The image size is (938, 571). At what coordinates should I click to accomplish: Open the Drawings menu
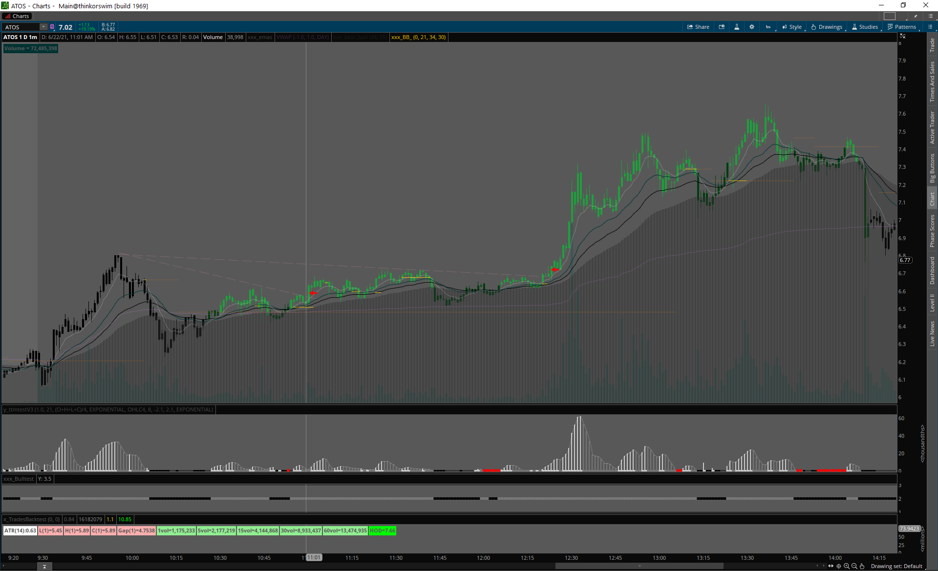pyautogui.click(x=827, y=27)
